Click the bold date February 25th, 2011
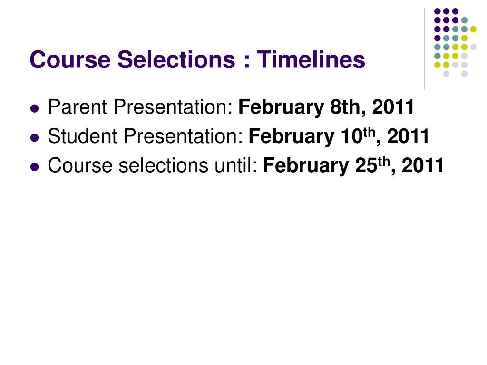This screenshot has height=365, width=487. 353,165
